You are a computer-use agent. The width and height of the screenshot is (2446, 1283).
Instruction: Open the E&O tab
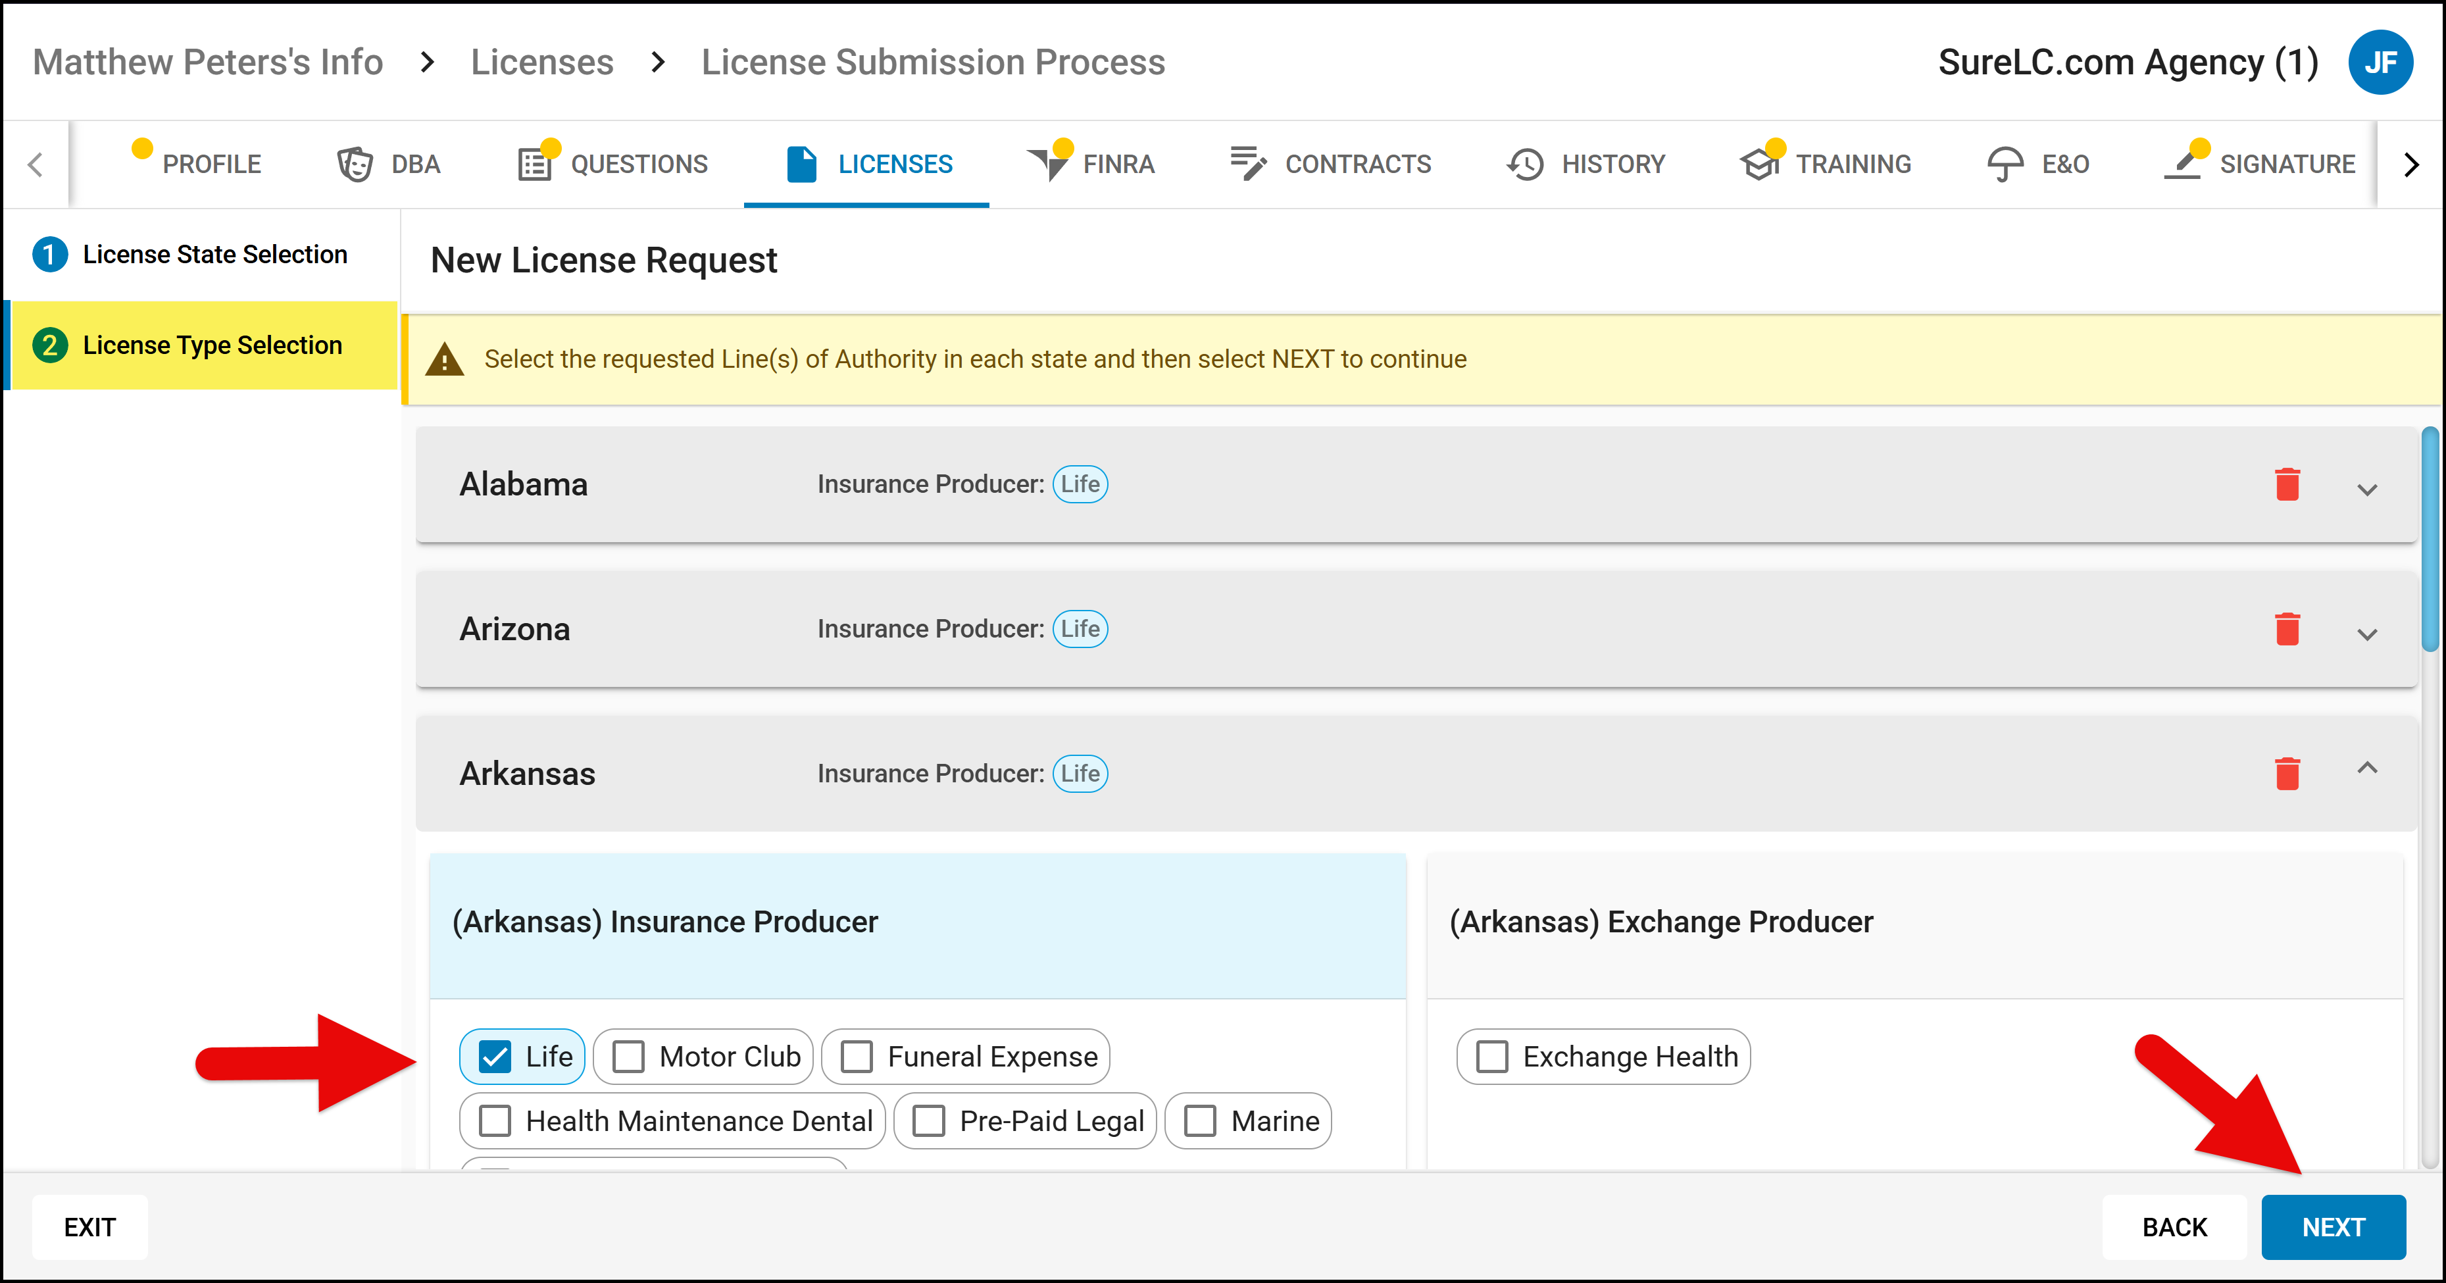click(2039, 164)
